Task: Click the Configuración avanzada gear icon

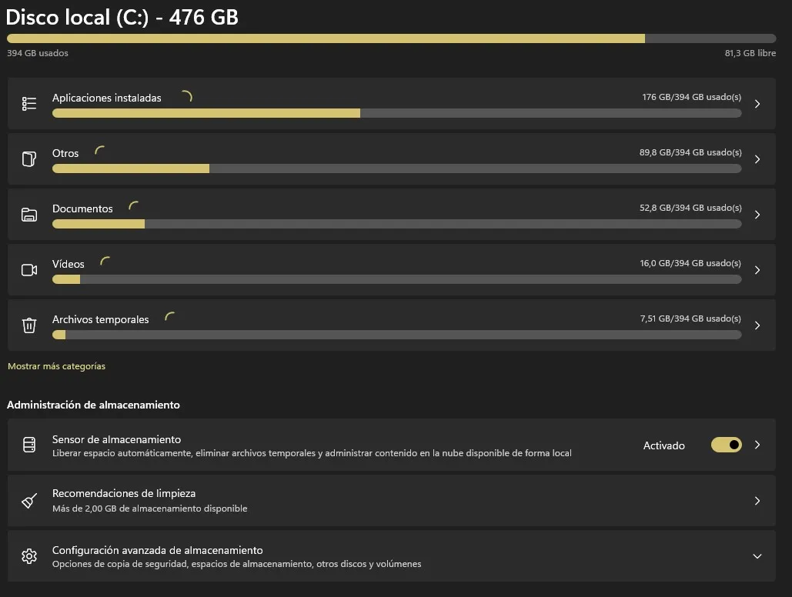Action: (29, 556)
